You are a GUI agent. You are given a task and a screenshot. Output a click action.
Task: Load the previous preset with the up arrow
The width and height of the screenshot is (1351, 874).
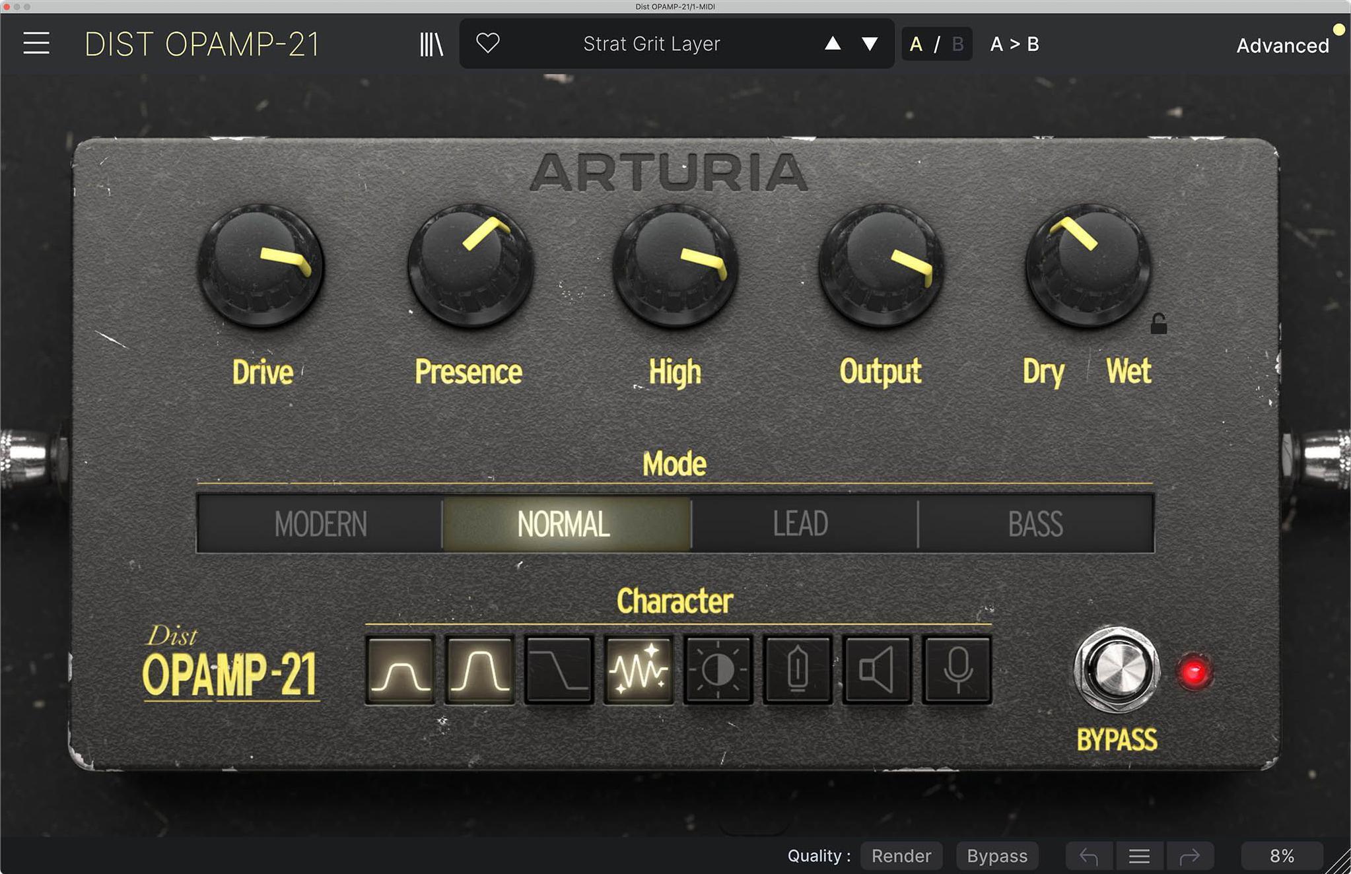tap(833, 44)
